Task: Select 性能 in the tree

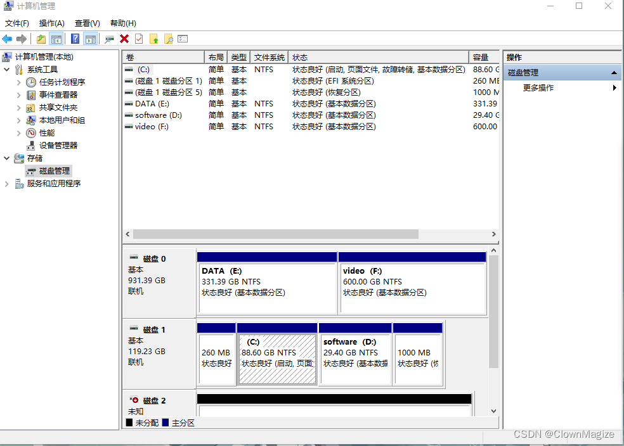Action: click(x=47, y=133)
